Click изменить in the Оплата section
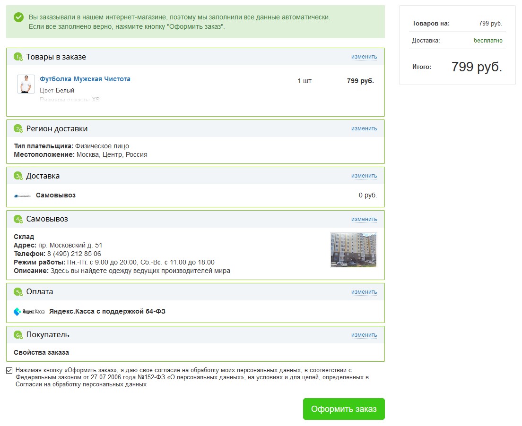The width and height of the screenshot is (522, 426). [364, 292]
